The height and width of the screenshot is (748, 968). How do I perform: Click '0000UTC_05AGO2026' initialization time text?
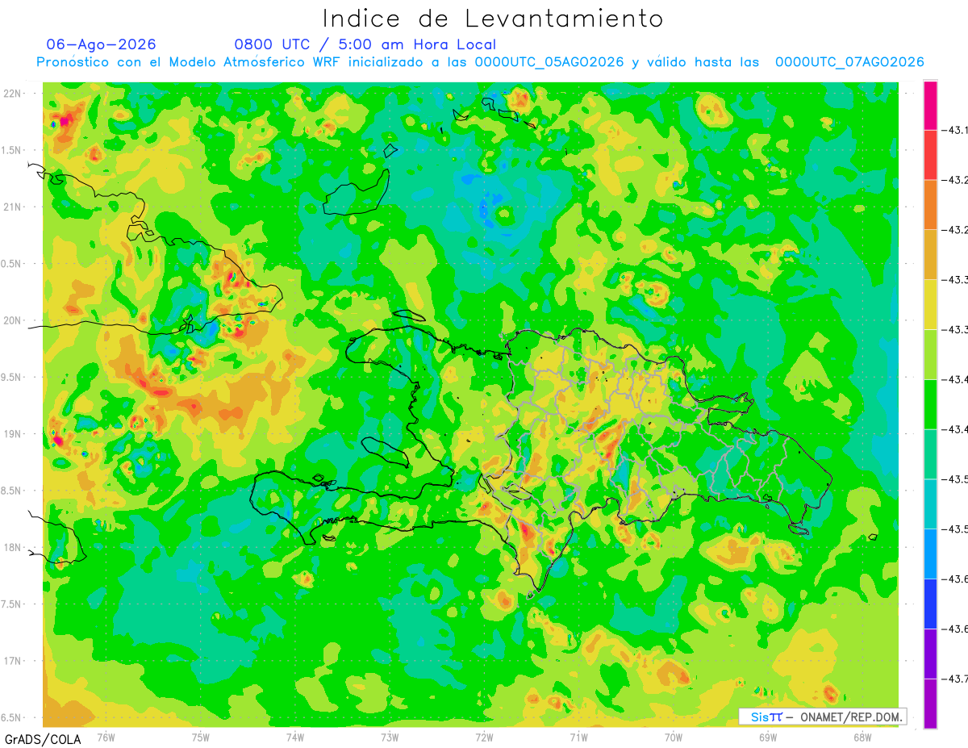(x=549, y=62)
